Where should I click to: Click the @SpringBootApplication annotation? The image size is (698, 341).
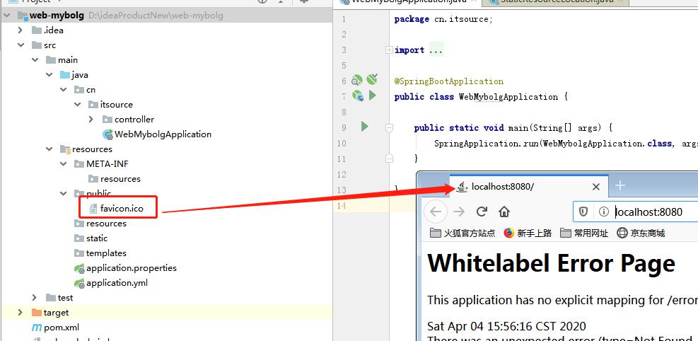click(448, 81)
